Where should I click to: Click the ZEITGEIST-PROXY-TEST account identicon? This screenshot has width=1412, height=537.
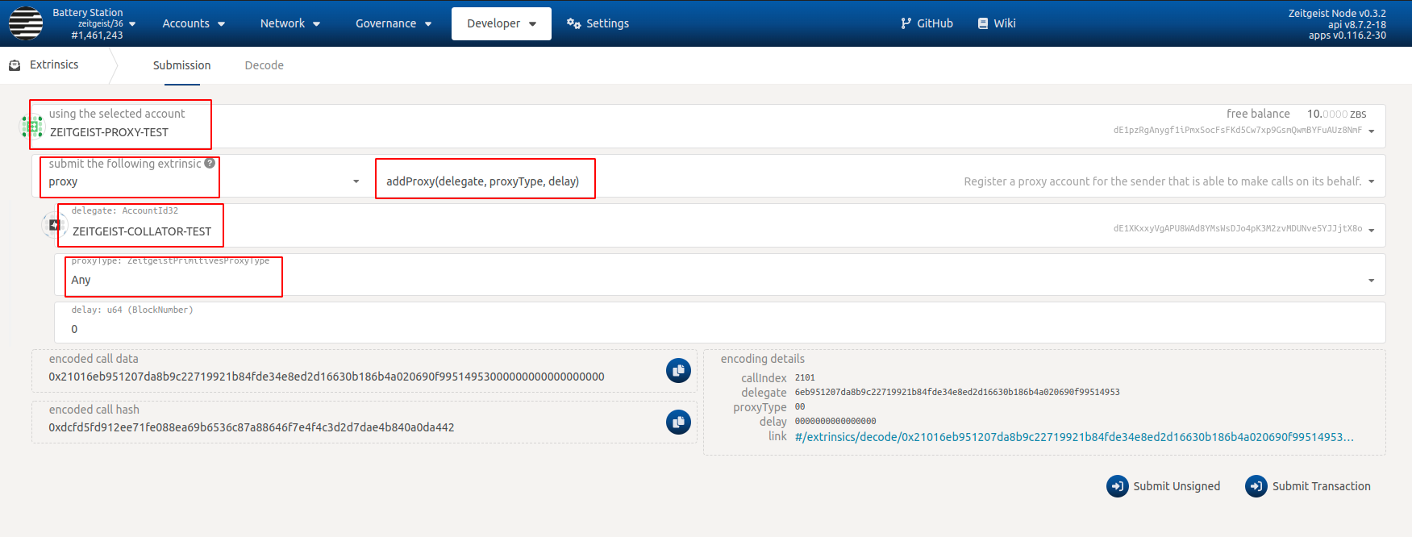[x=32, y=126]
